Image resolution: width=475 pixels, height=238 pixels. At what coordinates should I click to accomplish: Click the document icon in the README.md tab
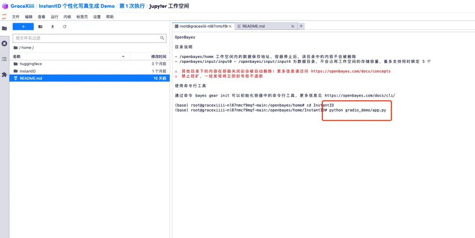(239, 26)
